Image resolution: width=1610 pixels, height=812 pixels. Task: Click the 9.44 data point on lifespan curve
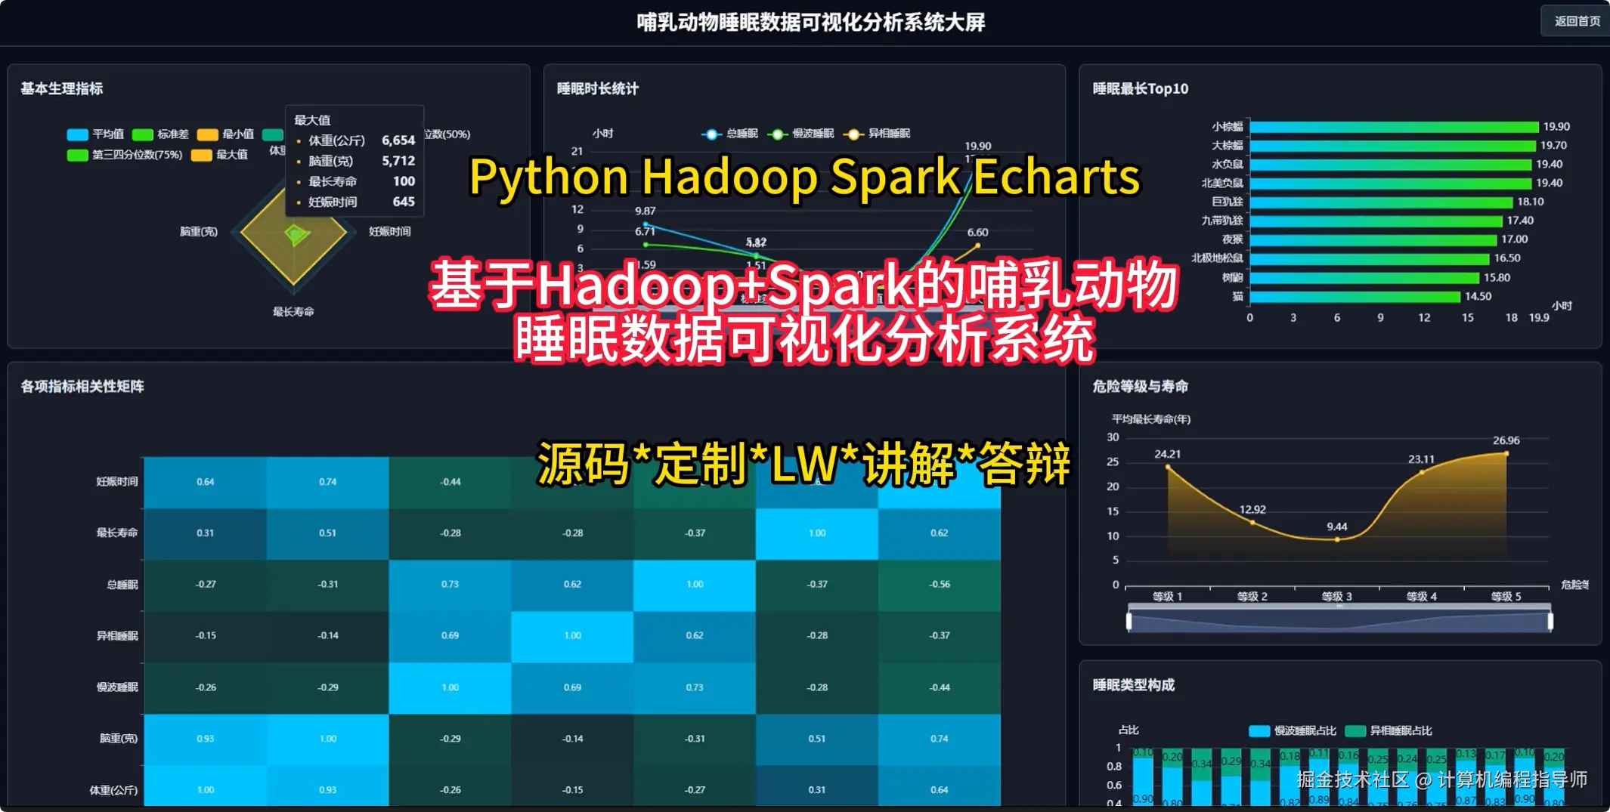tap(1337, 539)
